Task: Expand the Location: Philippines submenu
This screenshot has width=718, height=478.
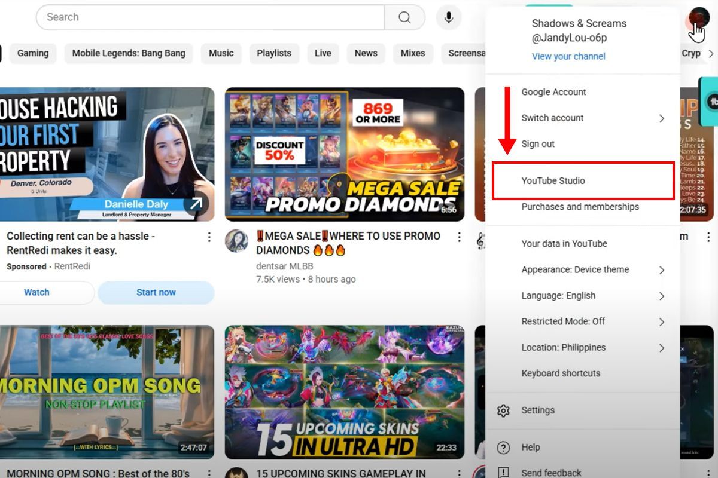Action: 662,348
